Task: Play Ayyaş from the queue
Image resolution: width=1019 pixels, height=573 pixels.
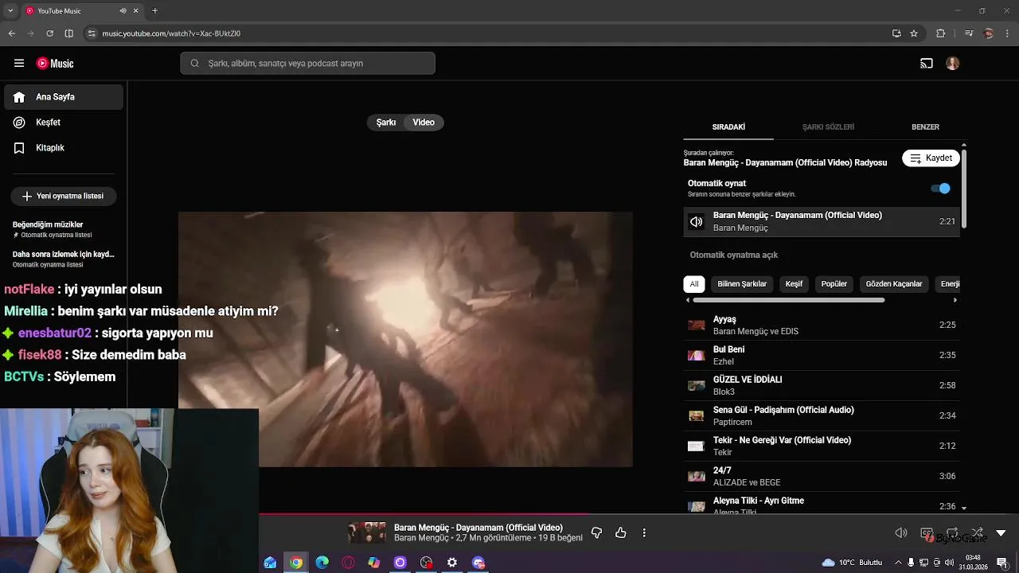Action: point(822,325)
